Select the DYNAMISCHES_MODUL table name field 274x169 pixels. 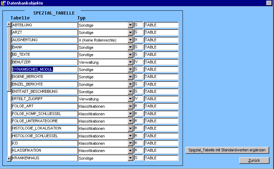(x=44, y=69)
